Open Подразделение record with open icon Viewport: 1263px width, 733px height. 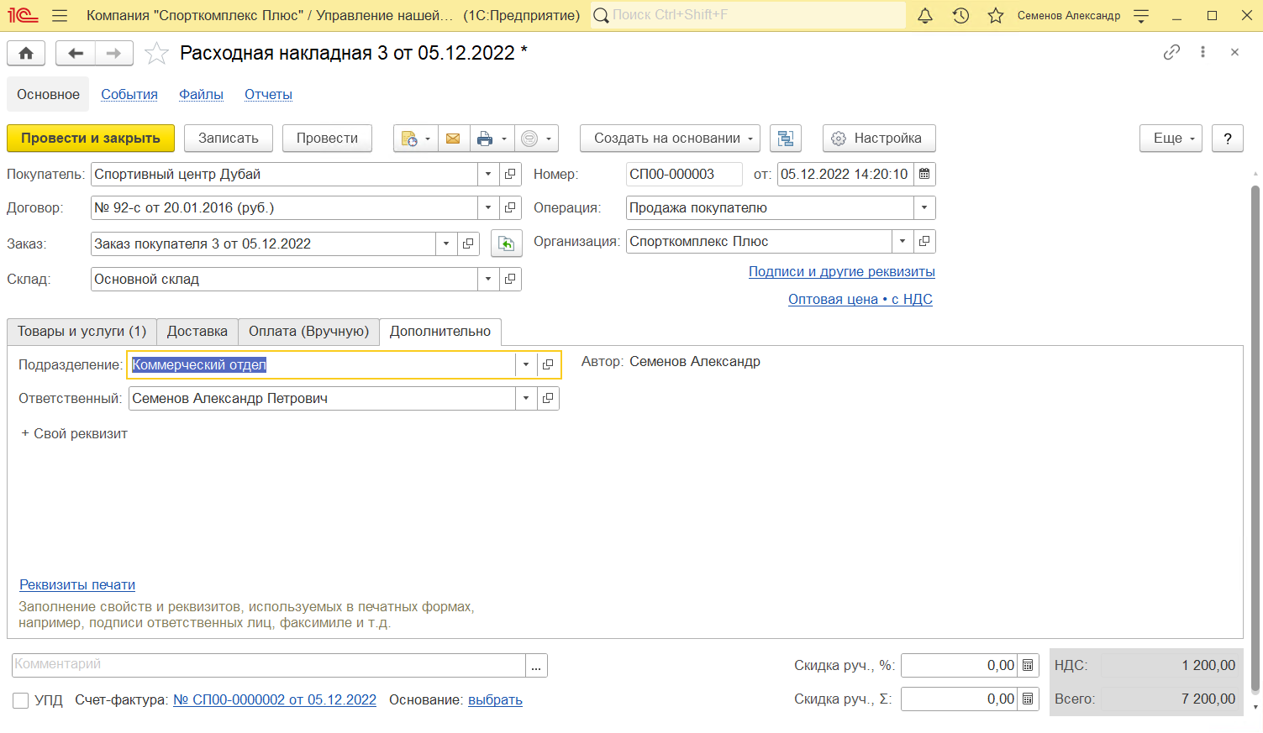(548, 364)
